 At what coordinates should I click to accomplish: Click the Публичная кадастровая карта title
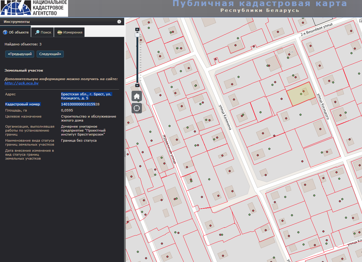click(x=260, y=3)
